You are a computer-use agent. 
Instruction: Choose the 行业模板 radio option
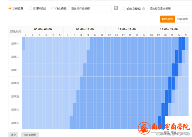(x=53, y=8)
